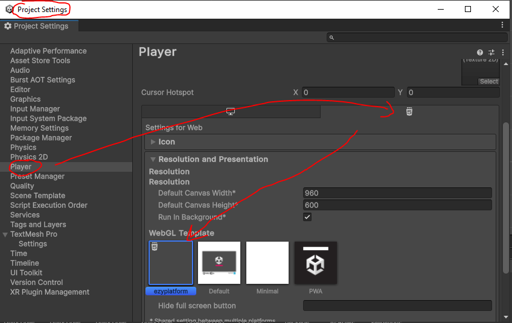This screenshot has height=323, width=512.
Task: Open the Player help documentation icon
Action: tap(480, 52)
